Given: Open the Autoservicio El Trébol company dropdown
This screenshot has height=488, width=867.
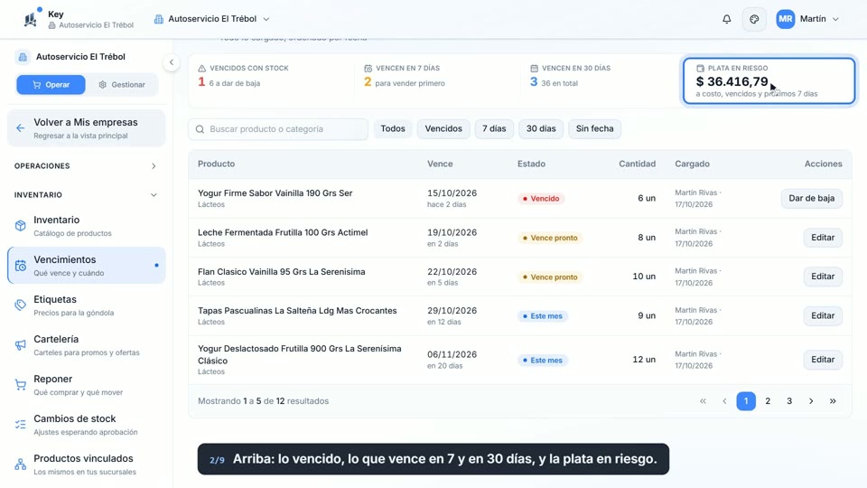Looking at the screenshot, I should point(212,19).
